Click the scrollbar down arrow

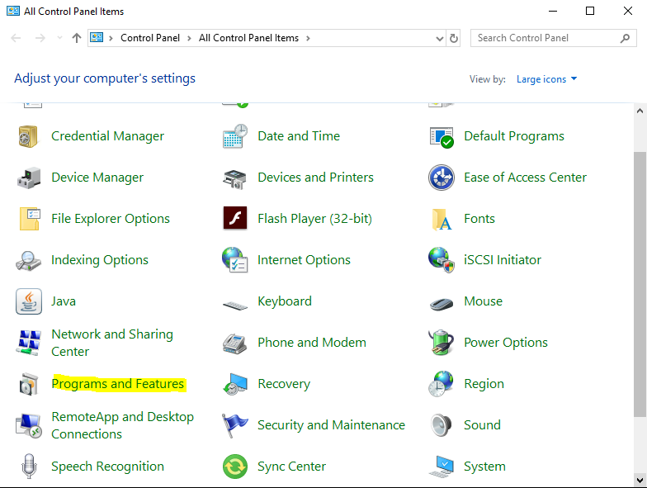(x=640, y=481)
